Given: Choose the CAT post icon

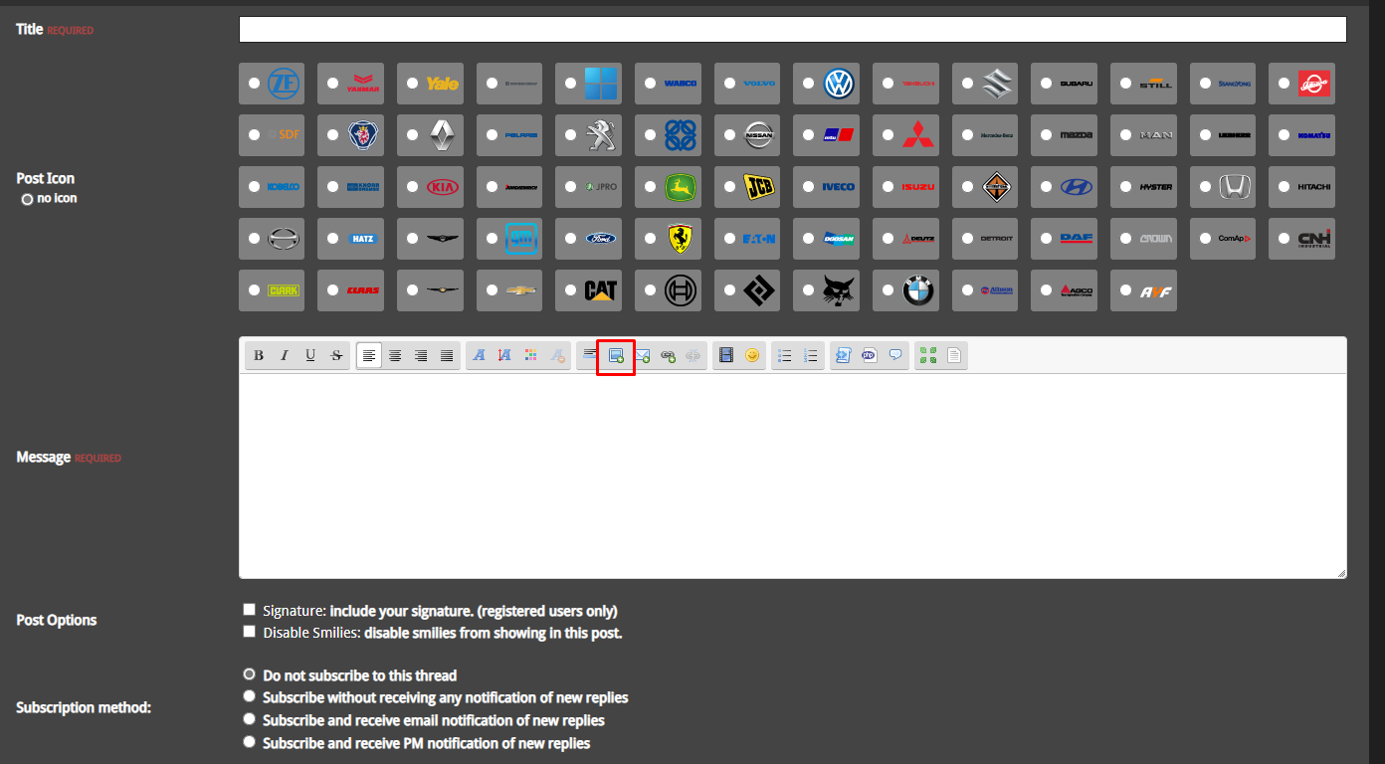Looking at the screenshot, I should (x=570, y=290).
